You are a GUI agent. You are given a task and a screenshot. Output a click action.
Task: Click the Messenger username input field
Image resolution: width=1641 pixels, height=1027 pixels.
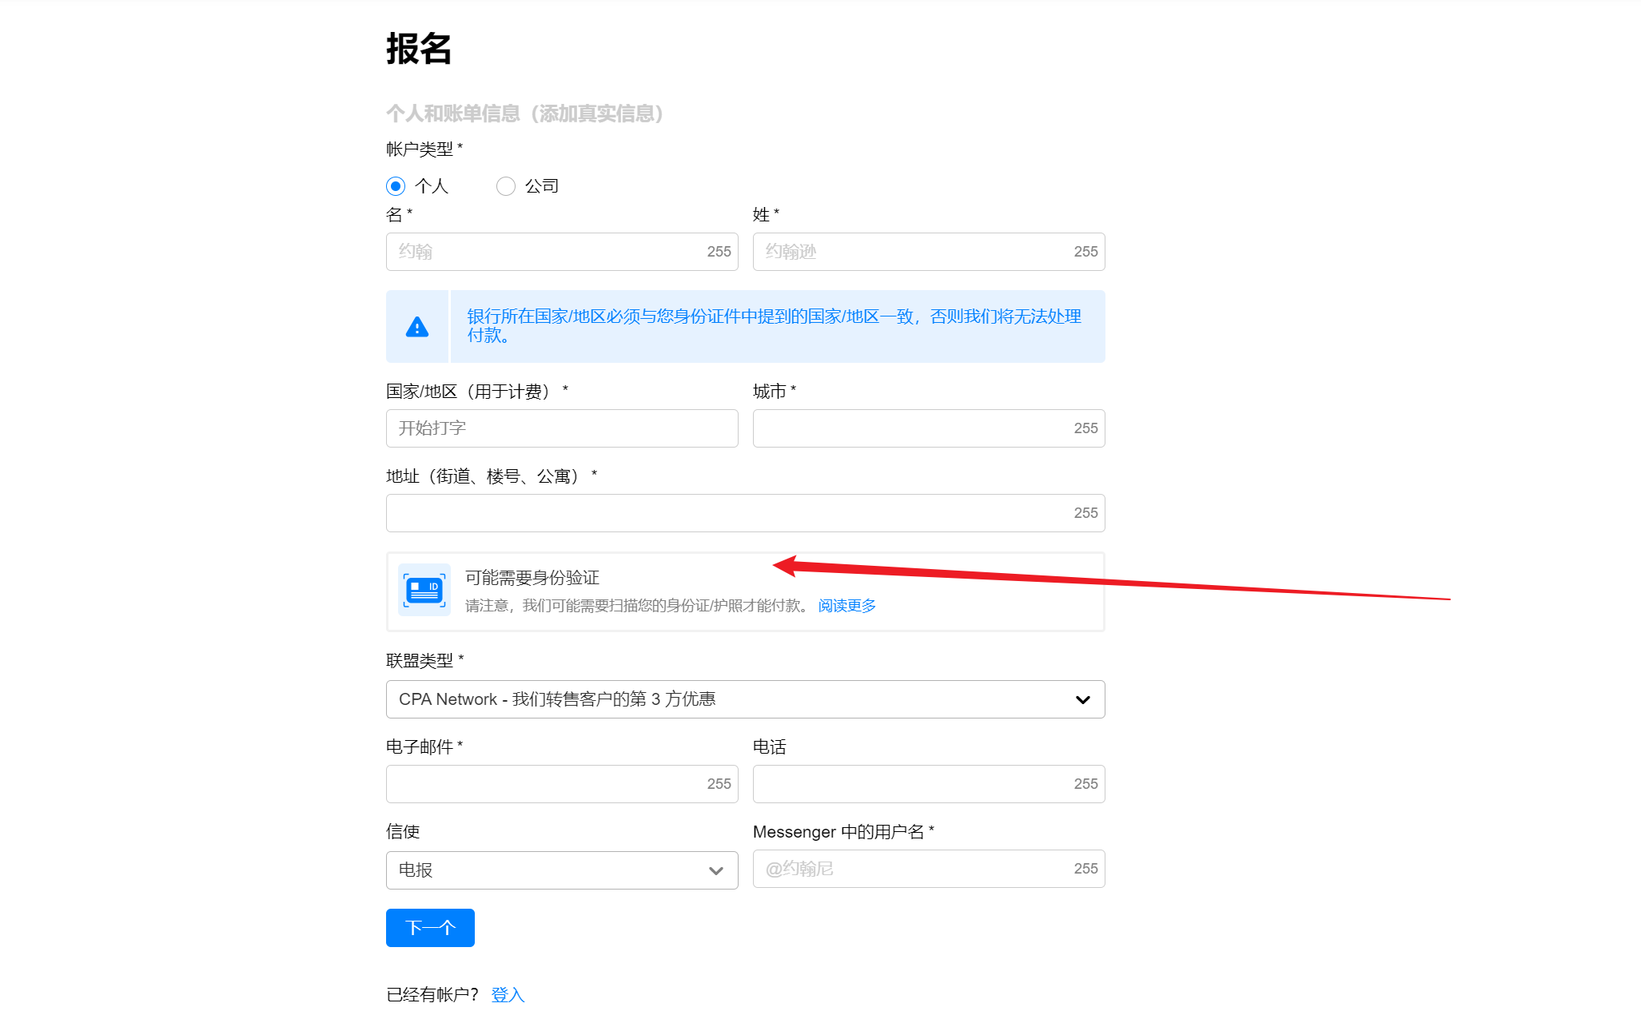click(911, 869)
